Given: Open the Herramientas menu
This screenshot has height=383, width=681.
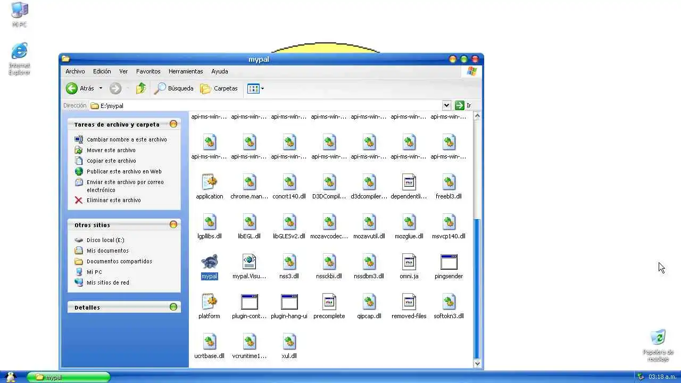Looking at the screenshot, I should [186, 71].
